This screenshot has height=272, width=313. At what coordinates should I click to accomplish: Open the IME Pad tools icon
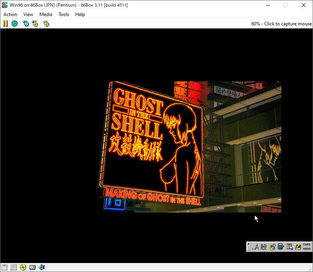tap(272, 247)
